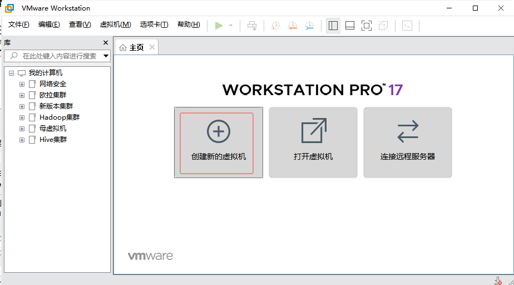Open the 虚拟机(M) menu
Screen dimensions: 514x285
point(115,24)
